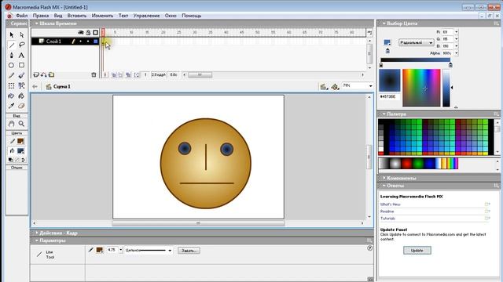The image size is (503, 282).
Task: Select the Pencil tool
Action: click(x=12, y=75)
